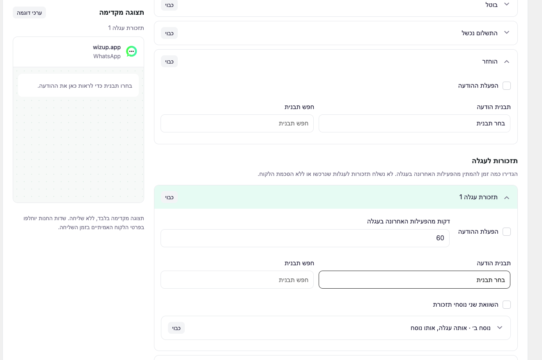Click the wizup.app preview title
542x360 pixels.
(107, 47)
